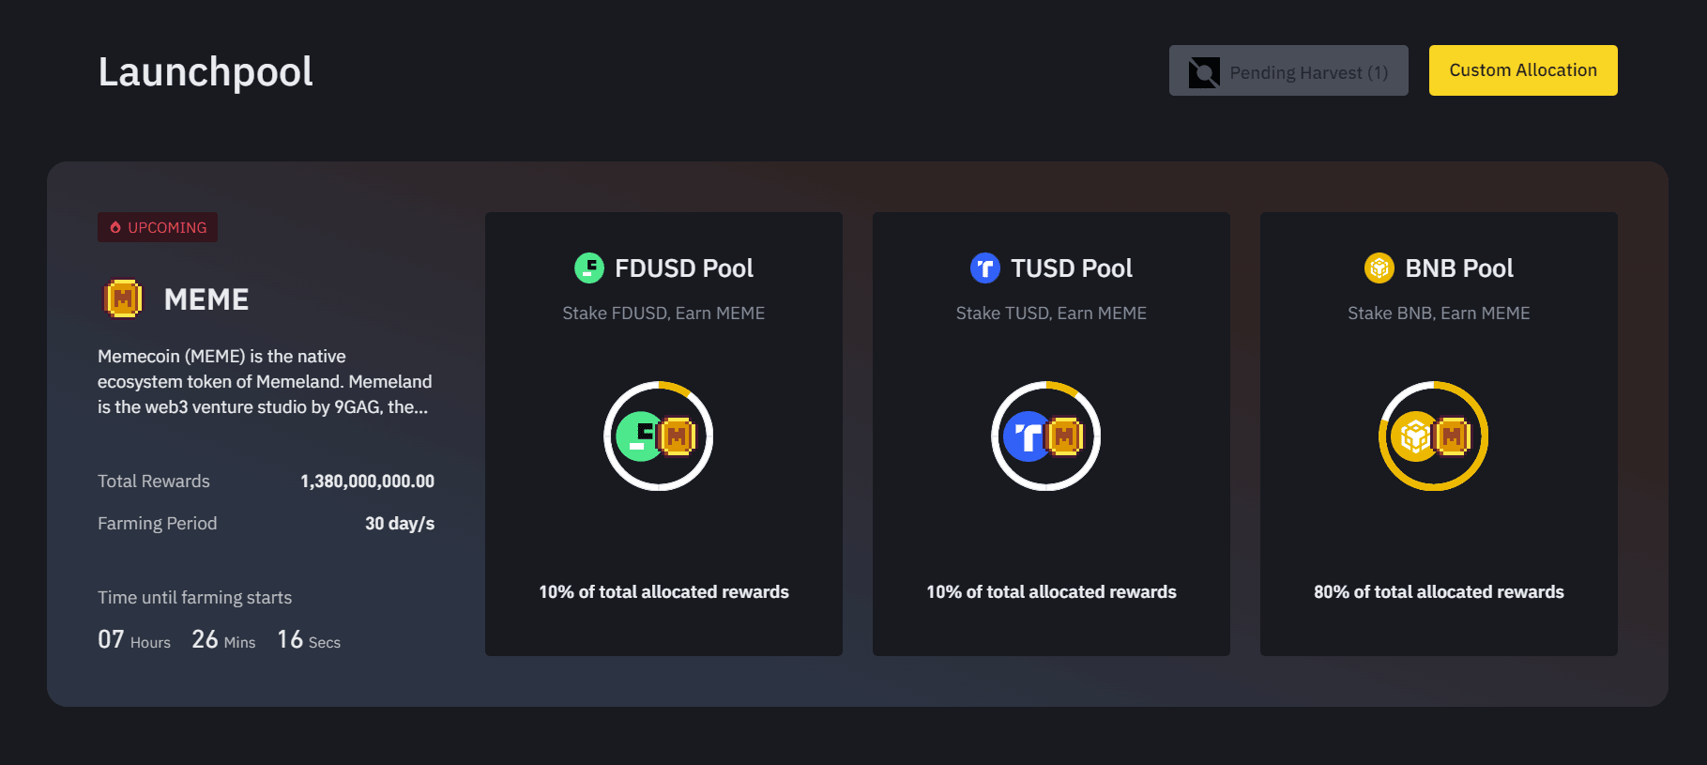Viewport: 1707px width, 765px height.
Task: Select the BNB gold token icon
Action: (1379, 268)
